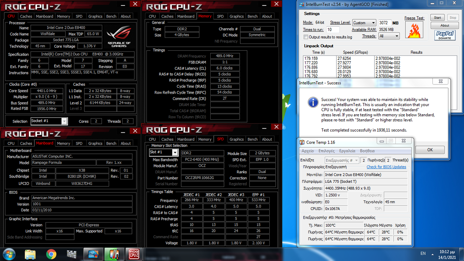
Task: Click the BIOS date 03/11/2010 field
Action: pyautogui.click(x=82, y=210)
